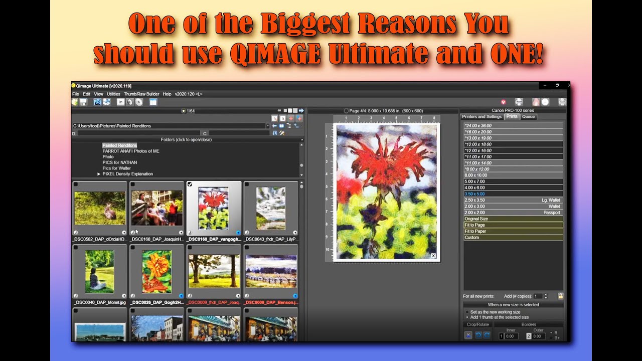
Task: Click the camera toolbar icon
Action: point(98,102)
